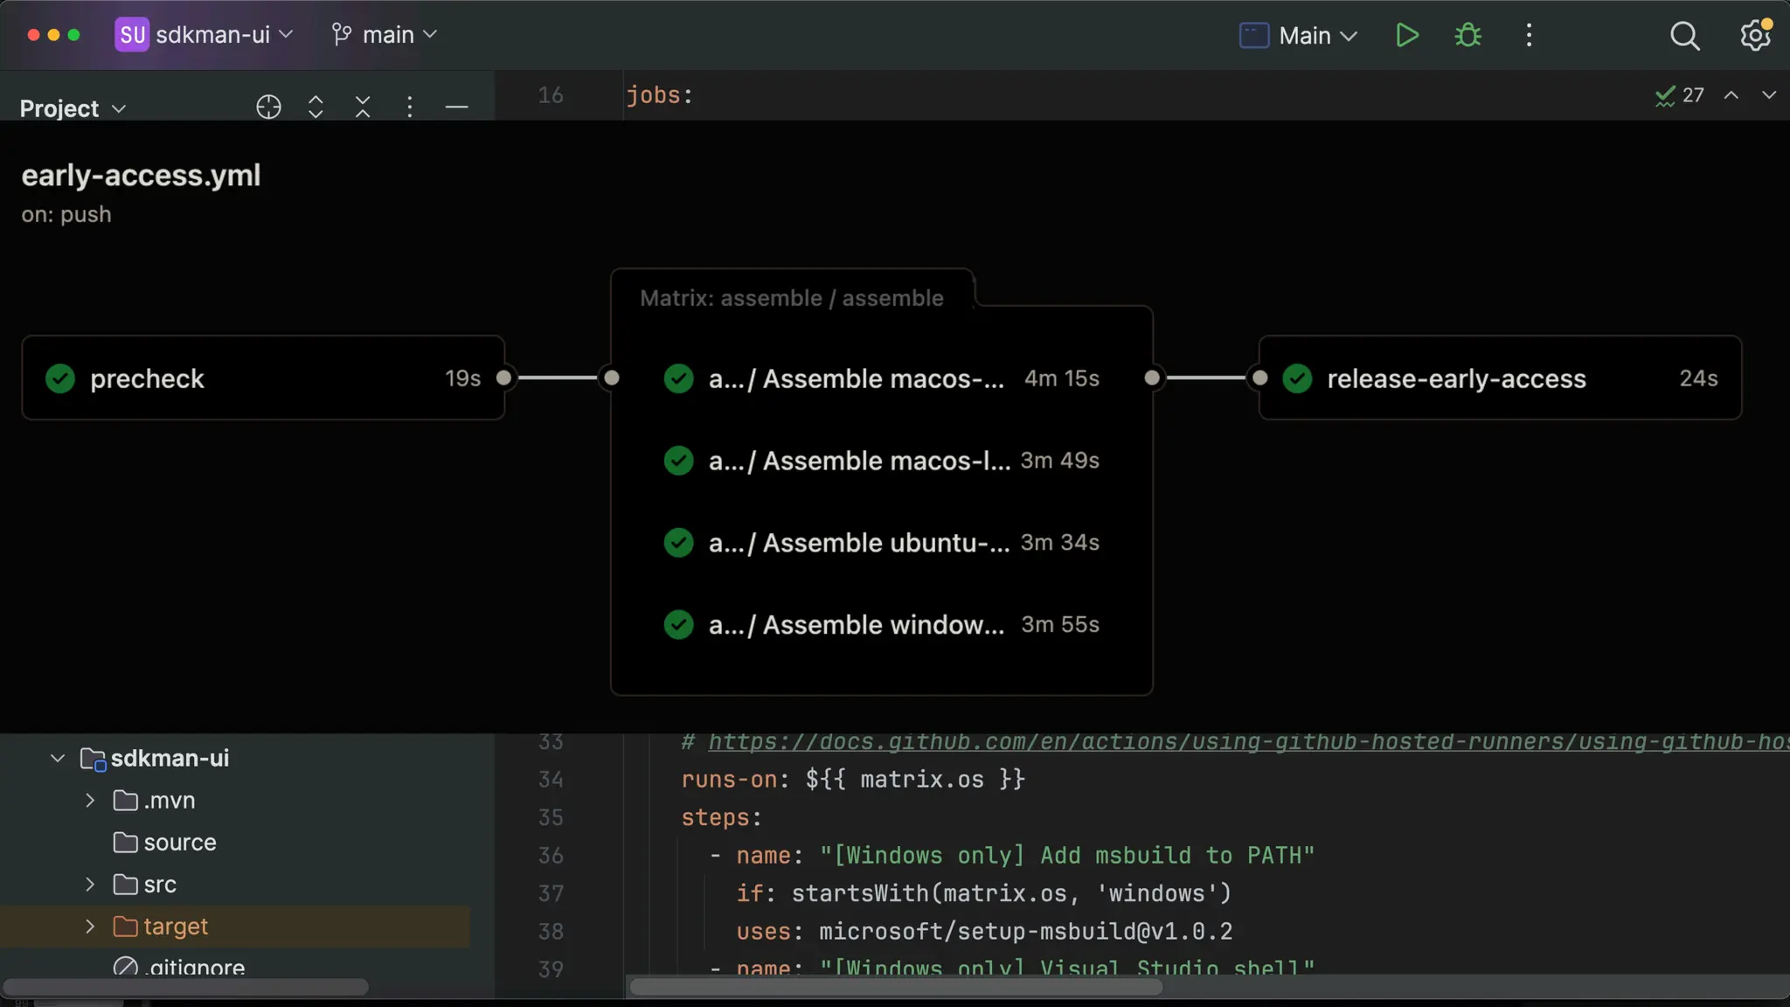Open the toolbar's More Actions menu

[x=1529, y=36]
